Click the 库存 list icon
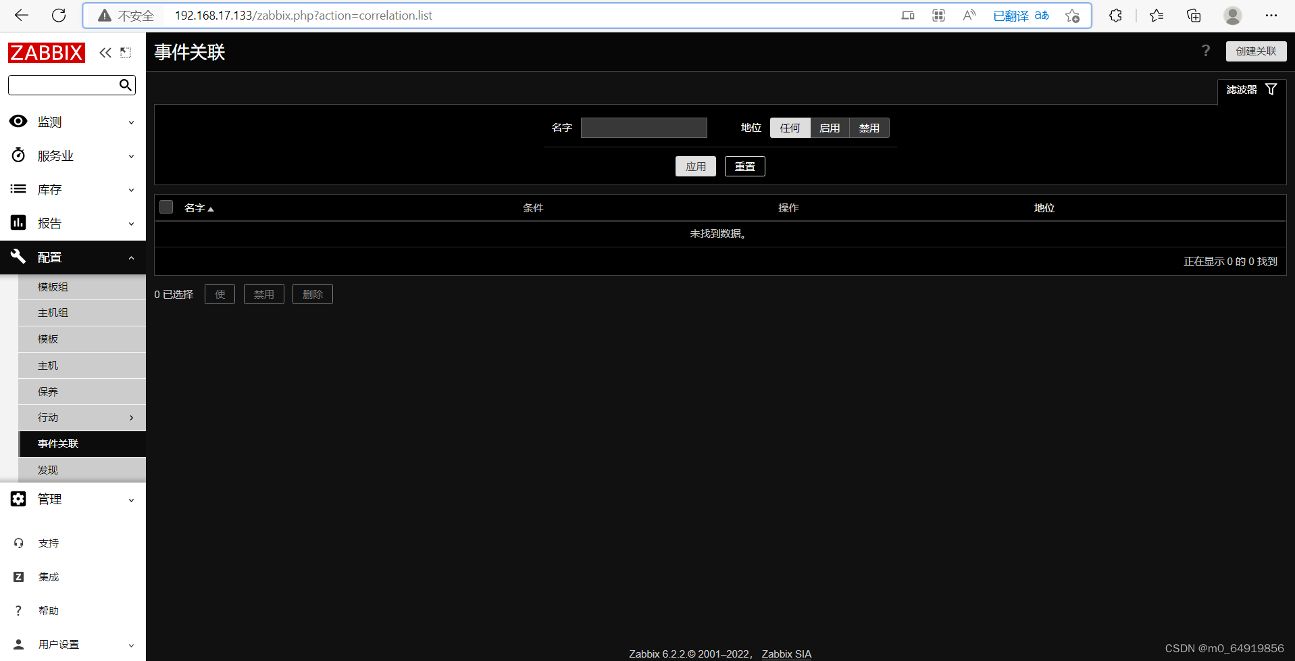 [18, 189]
